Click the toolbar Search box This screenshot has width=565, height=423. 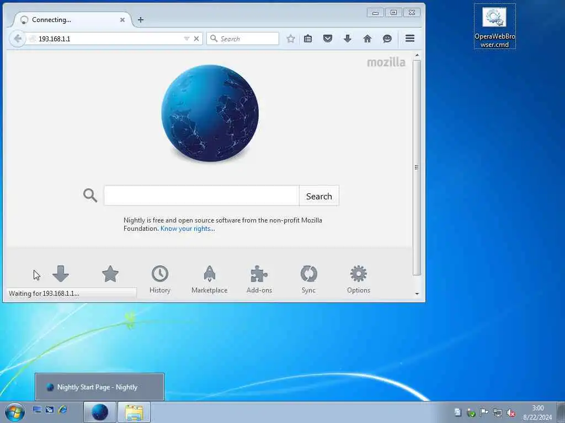pyautogui.click(x=243, y=39)
